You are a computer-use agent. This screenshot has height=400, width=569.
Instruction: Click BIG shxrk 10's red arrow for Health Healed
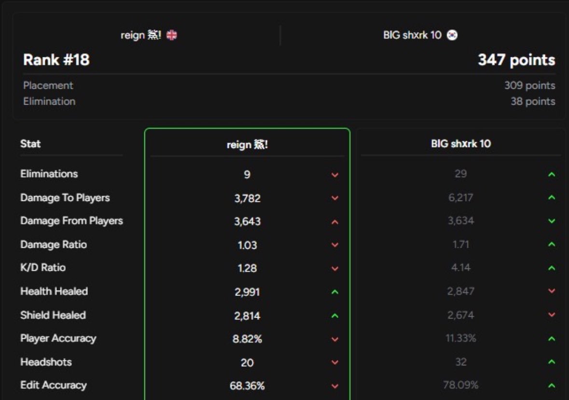coord(552,291)
